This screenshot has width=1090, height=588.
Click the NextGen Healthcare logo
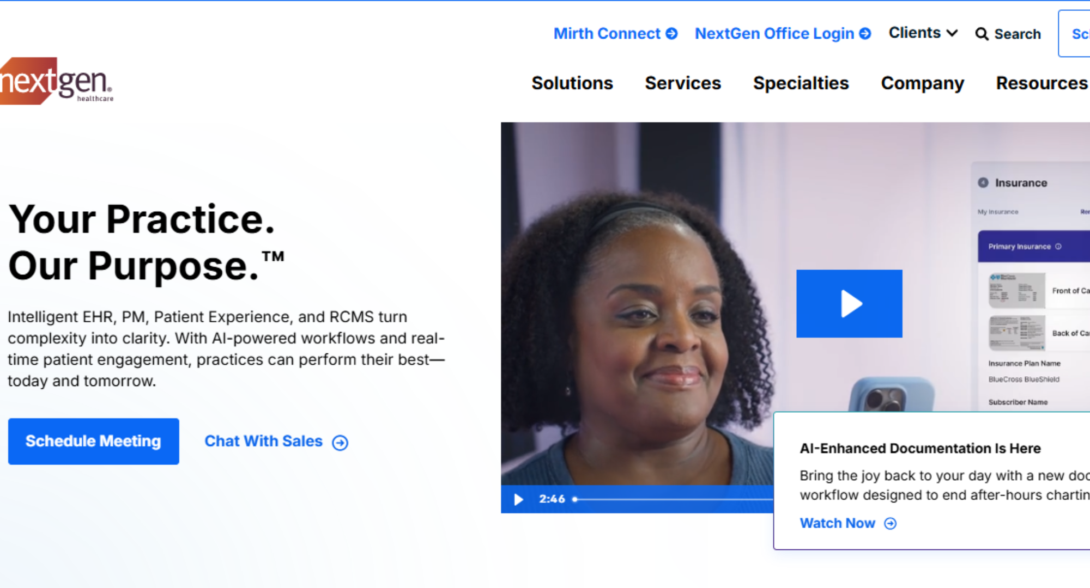pyautogui.click(x=57, y=81)
